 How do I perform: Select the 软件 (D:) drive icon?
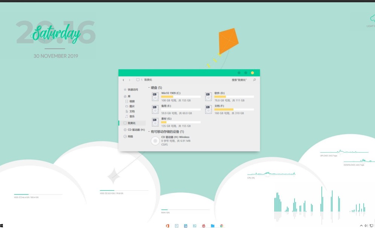point(208,97)
